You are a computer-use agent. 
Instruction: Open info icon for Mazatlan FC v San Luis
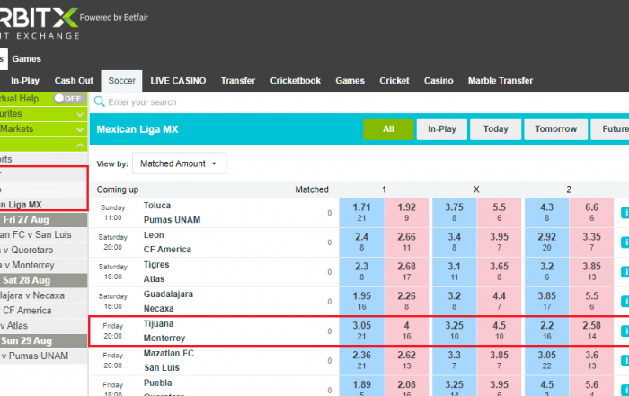(625, 361)
